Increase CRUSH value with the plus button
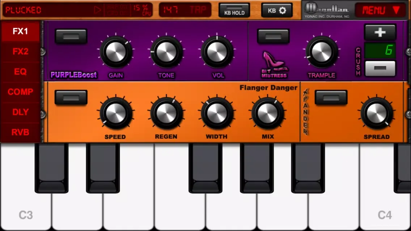This screenshot has width=411, height=231. (x=380, y=33)
